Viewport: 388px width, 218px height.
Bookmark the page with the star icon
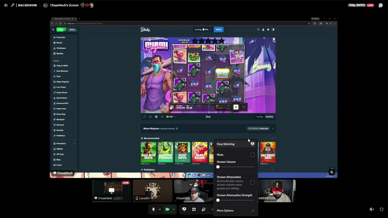[309, 23]
